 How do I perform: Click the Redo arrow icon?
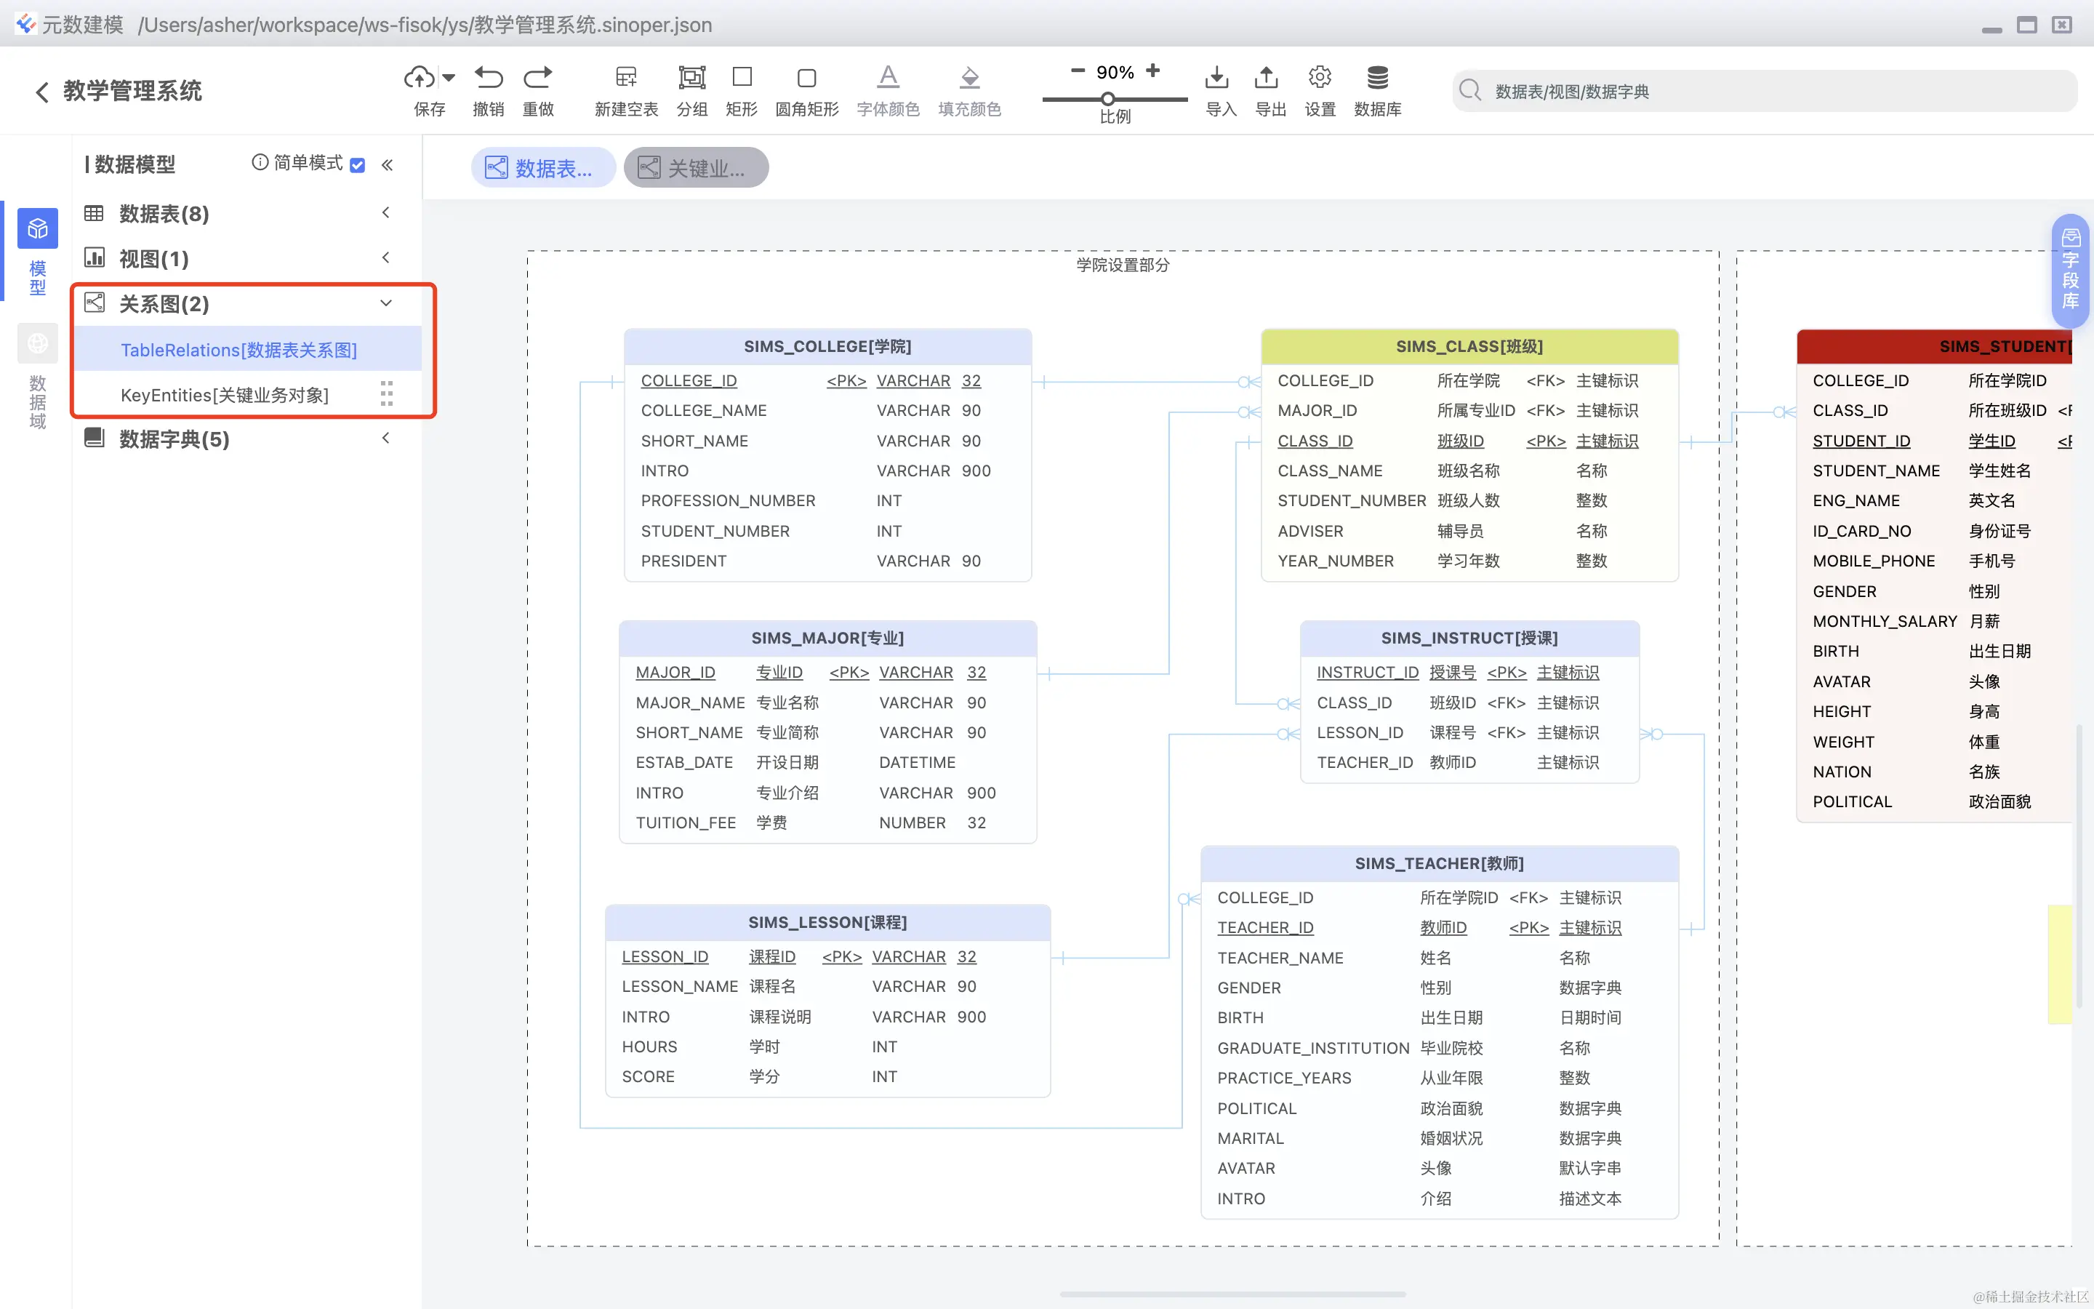[x=537, y=78]
